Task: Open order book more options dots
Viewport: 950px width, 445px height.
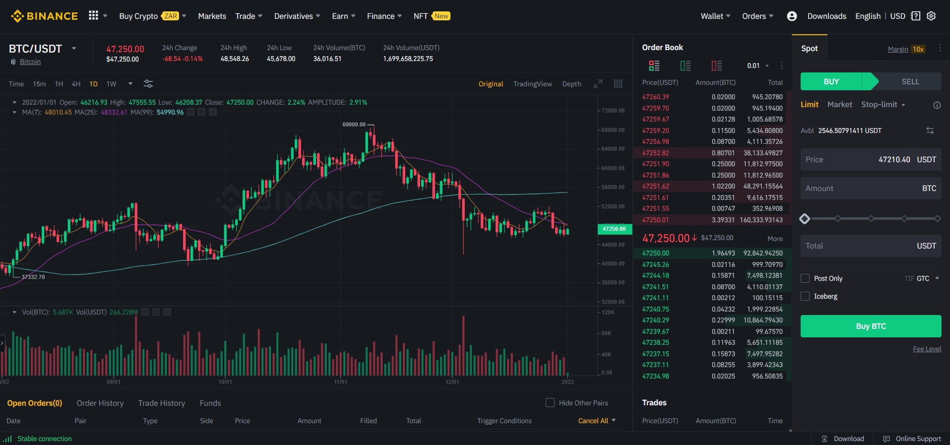Action: point(781,65)
